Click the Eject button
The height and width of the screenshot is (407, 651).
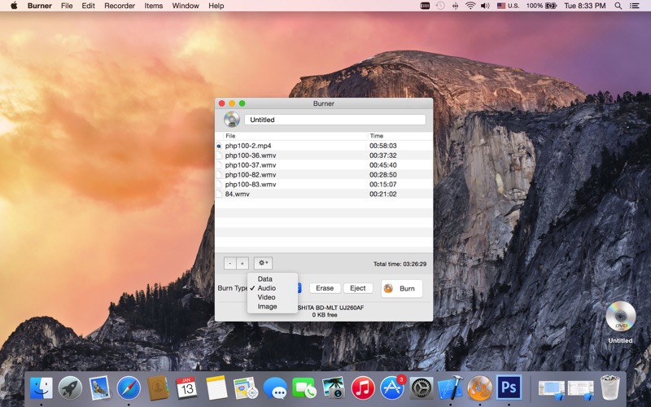point(358,288)
